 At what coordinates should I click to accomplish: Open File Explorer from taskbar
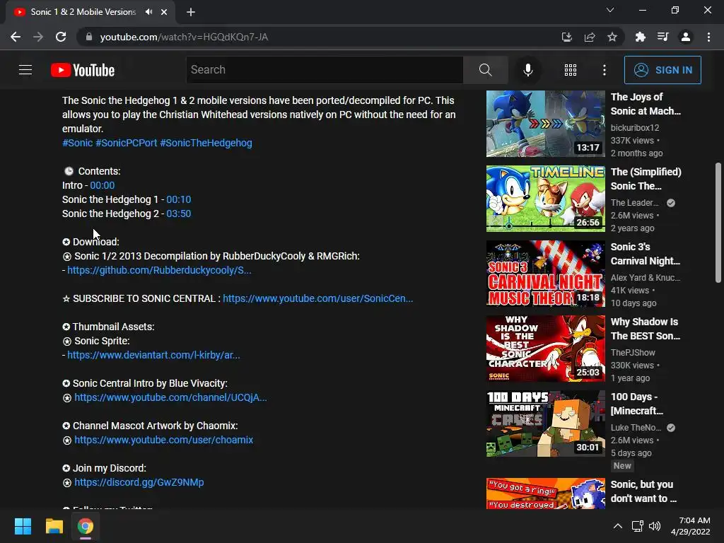tap(54, 526)
